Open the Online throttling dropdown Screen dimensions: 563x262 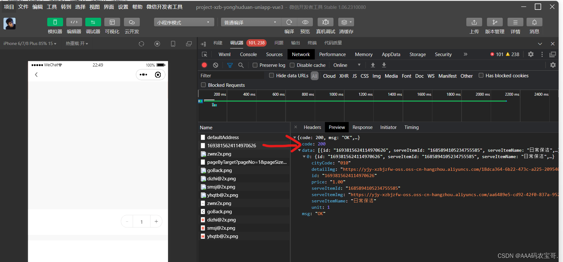point(347,65)
